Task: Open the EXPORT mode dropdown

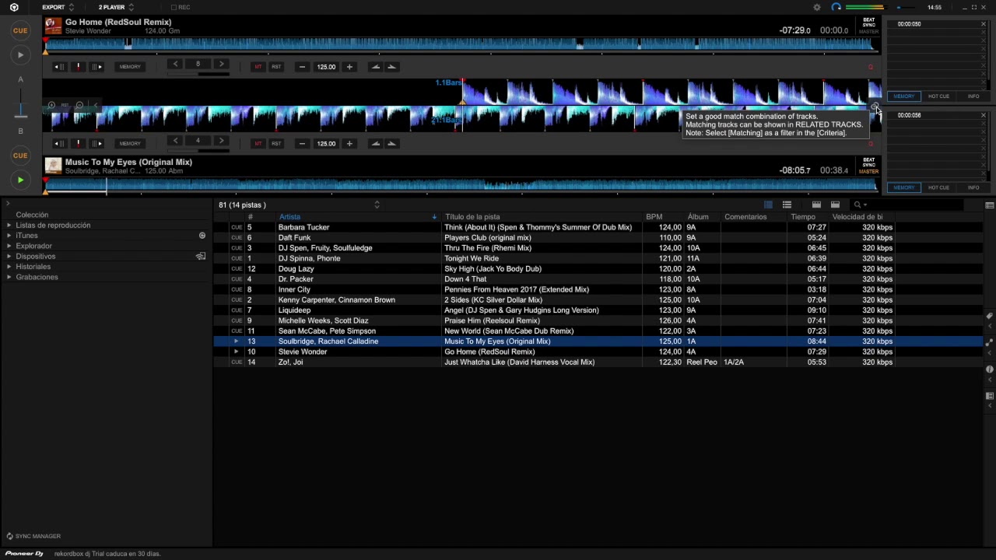Action: pos(58,8)
